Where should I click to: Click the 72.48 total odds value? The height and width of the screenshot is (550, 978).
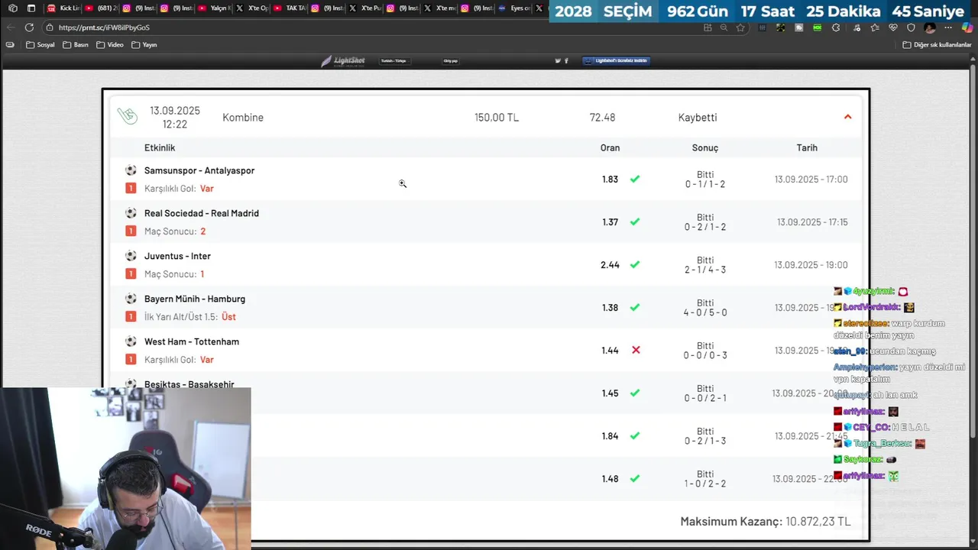602,118
